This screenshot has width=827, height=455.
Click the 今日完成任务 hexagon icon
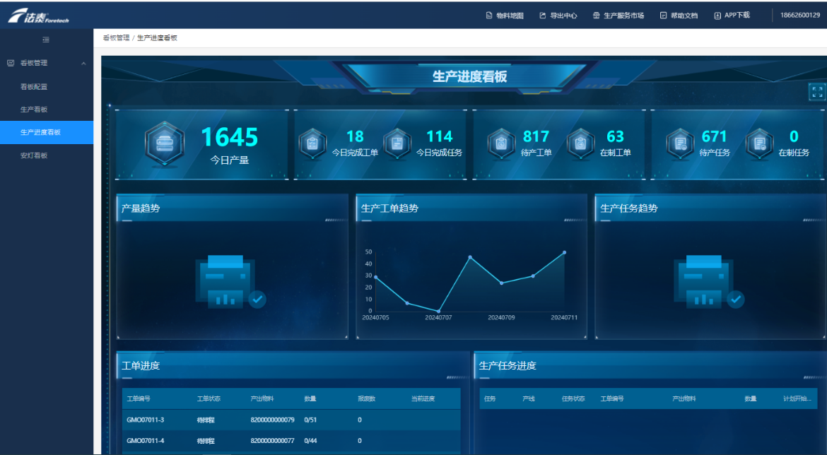click(x=397, y=143)
